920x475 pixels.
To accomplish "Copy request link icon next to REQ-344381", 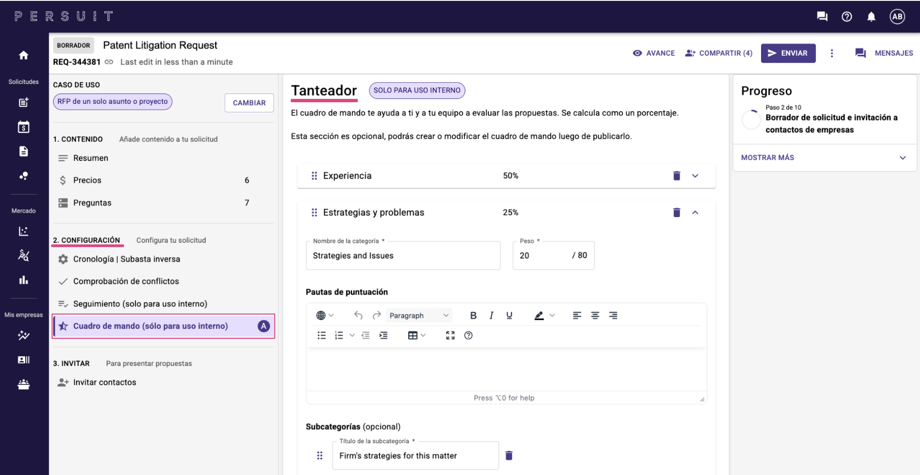I will pyautogui.click(x=109, y=62).
